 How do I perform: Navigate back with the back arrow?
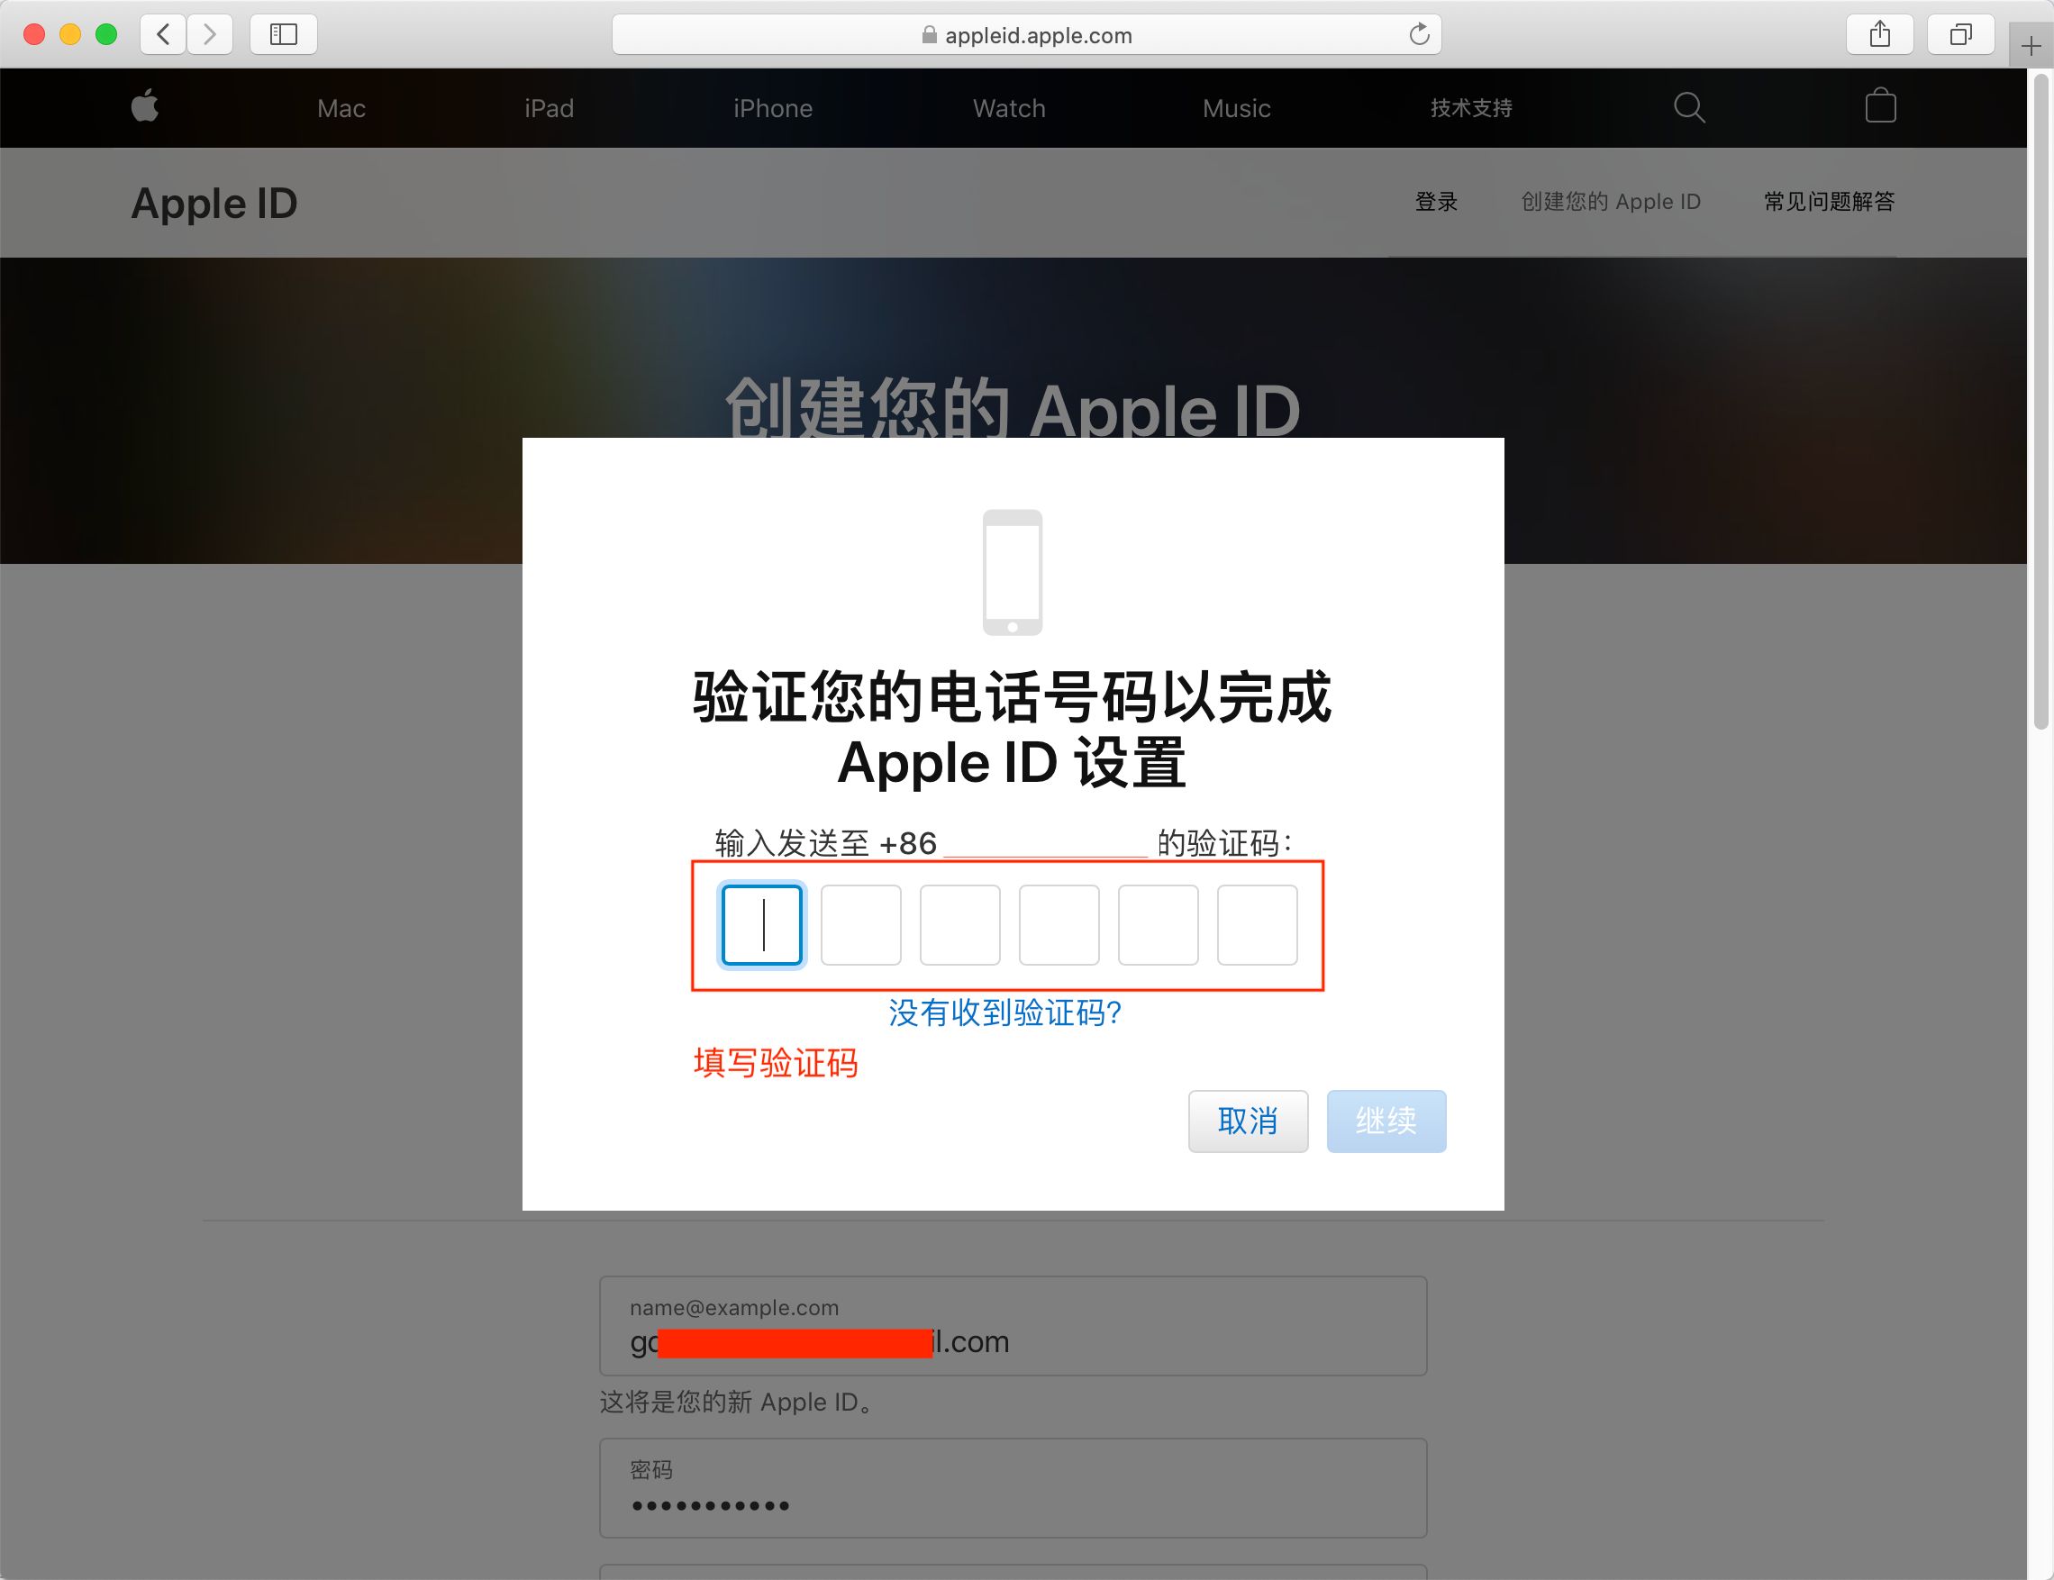pos(162,35)
